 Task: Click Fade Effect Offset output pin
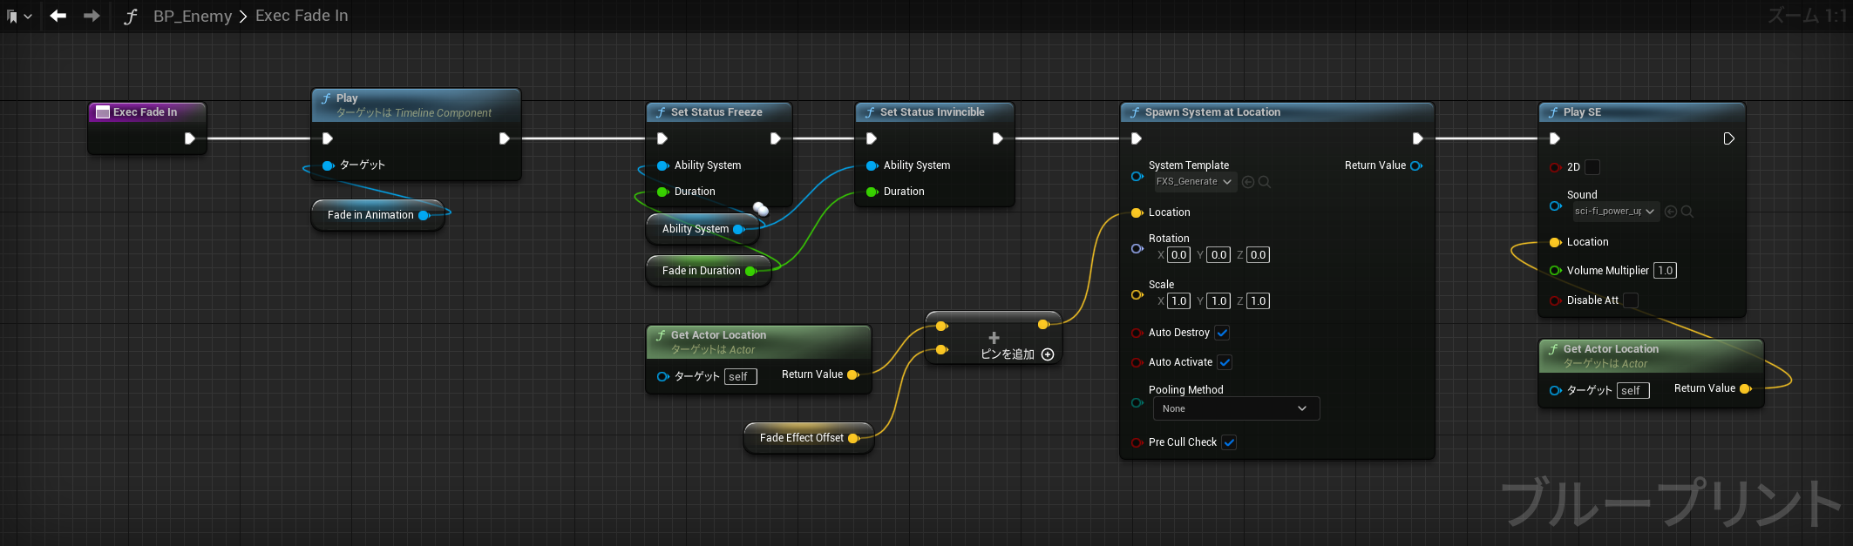[853, 438]
